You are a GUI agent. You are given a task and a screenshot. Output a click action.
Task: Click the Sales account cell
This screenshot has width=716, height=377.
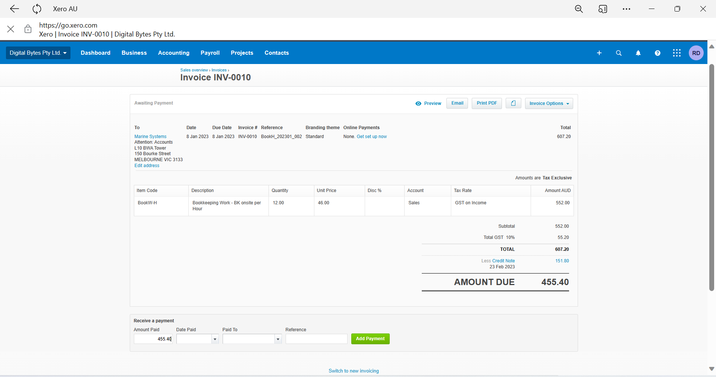[428, 206]
